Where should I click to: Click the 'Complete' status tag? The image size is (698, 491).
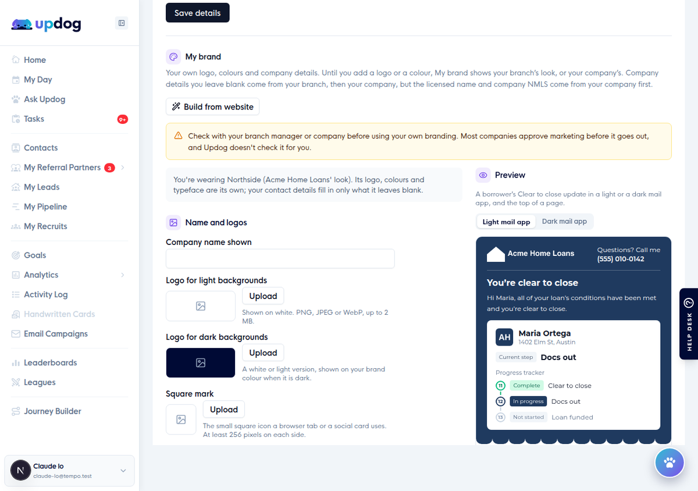point(526,386)
